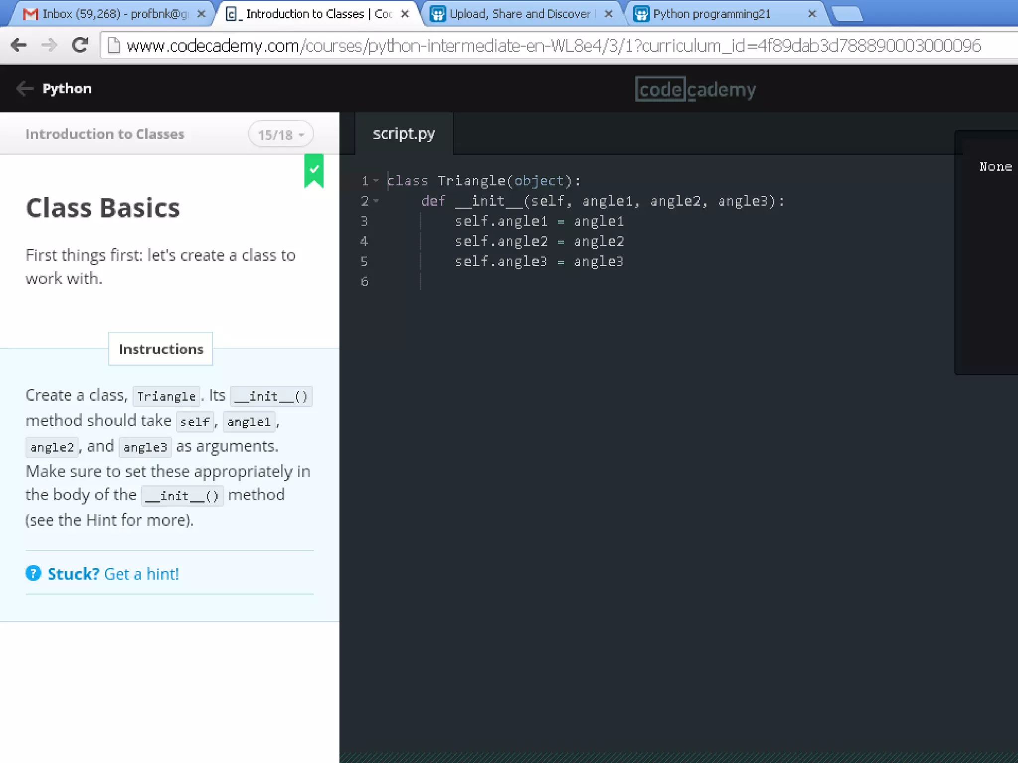This screenshot has width=1018, height=763.
Task: Click the blue question mark hint icon
Action: click(x=33, y=573)
